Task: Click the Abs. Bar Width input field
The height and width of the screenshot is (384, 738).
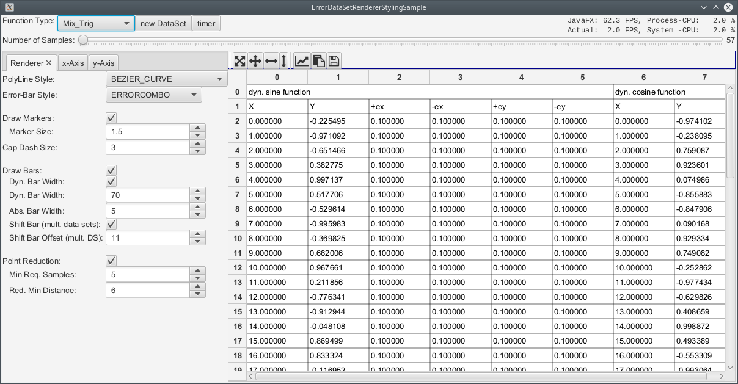Action: (147, 211)
